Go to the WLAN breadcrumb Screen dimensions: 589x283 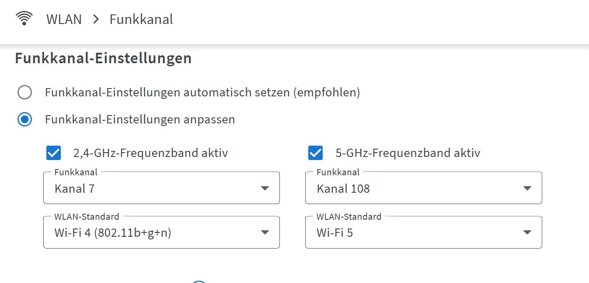pyautogui.click(x=64, y=20)
